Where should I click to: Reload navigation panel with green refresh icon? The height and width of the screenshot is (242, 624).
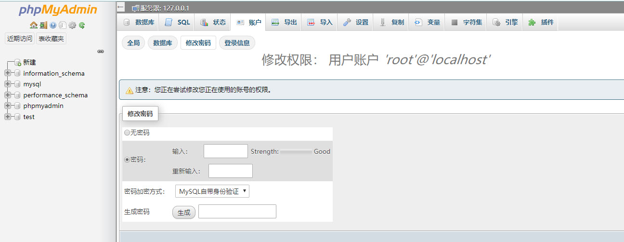[x=82, y=25]
